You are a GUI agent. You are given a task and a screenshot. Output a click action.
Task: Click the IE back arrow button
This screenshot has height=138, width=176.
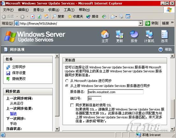pyautogui.click(x=4, y=17)
